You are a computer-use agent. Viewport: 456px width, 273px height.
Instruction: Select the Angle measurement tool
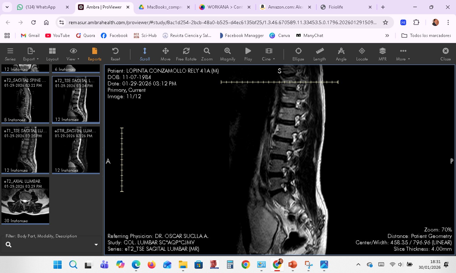[341, 54]
